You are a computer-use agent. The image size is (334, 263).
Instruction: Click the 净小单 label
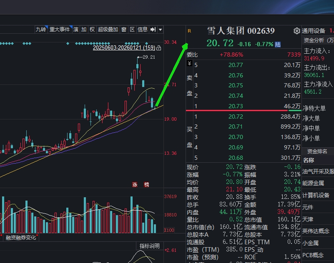pos(311,139)
